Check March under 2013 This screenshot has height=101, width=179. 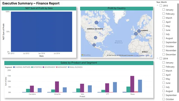[x=164, y=18]
